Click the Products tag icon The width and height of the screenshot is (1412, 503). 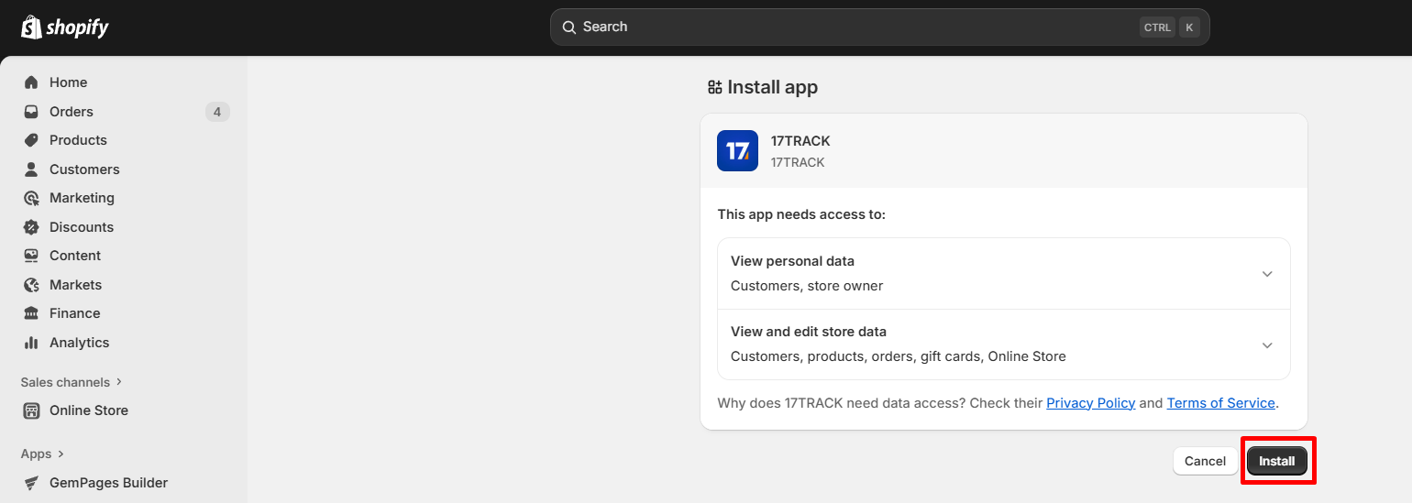point(31,140)
